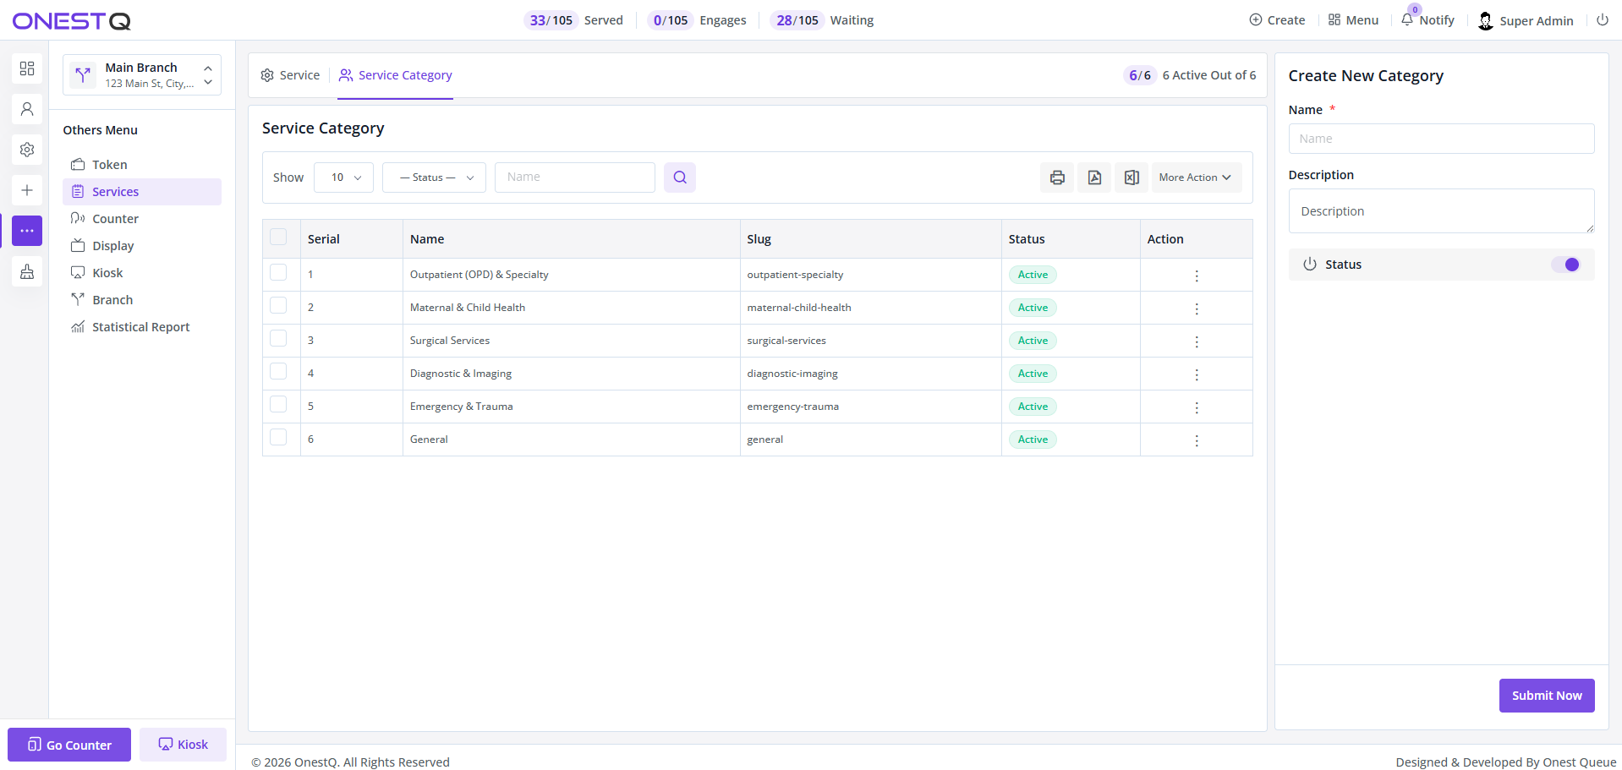Screen dimensions: 1622x770
Task: Open the user profile icon in left rail
Action: [27, 109]
